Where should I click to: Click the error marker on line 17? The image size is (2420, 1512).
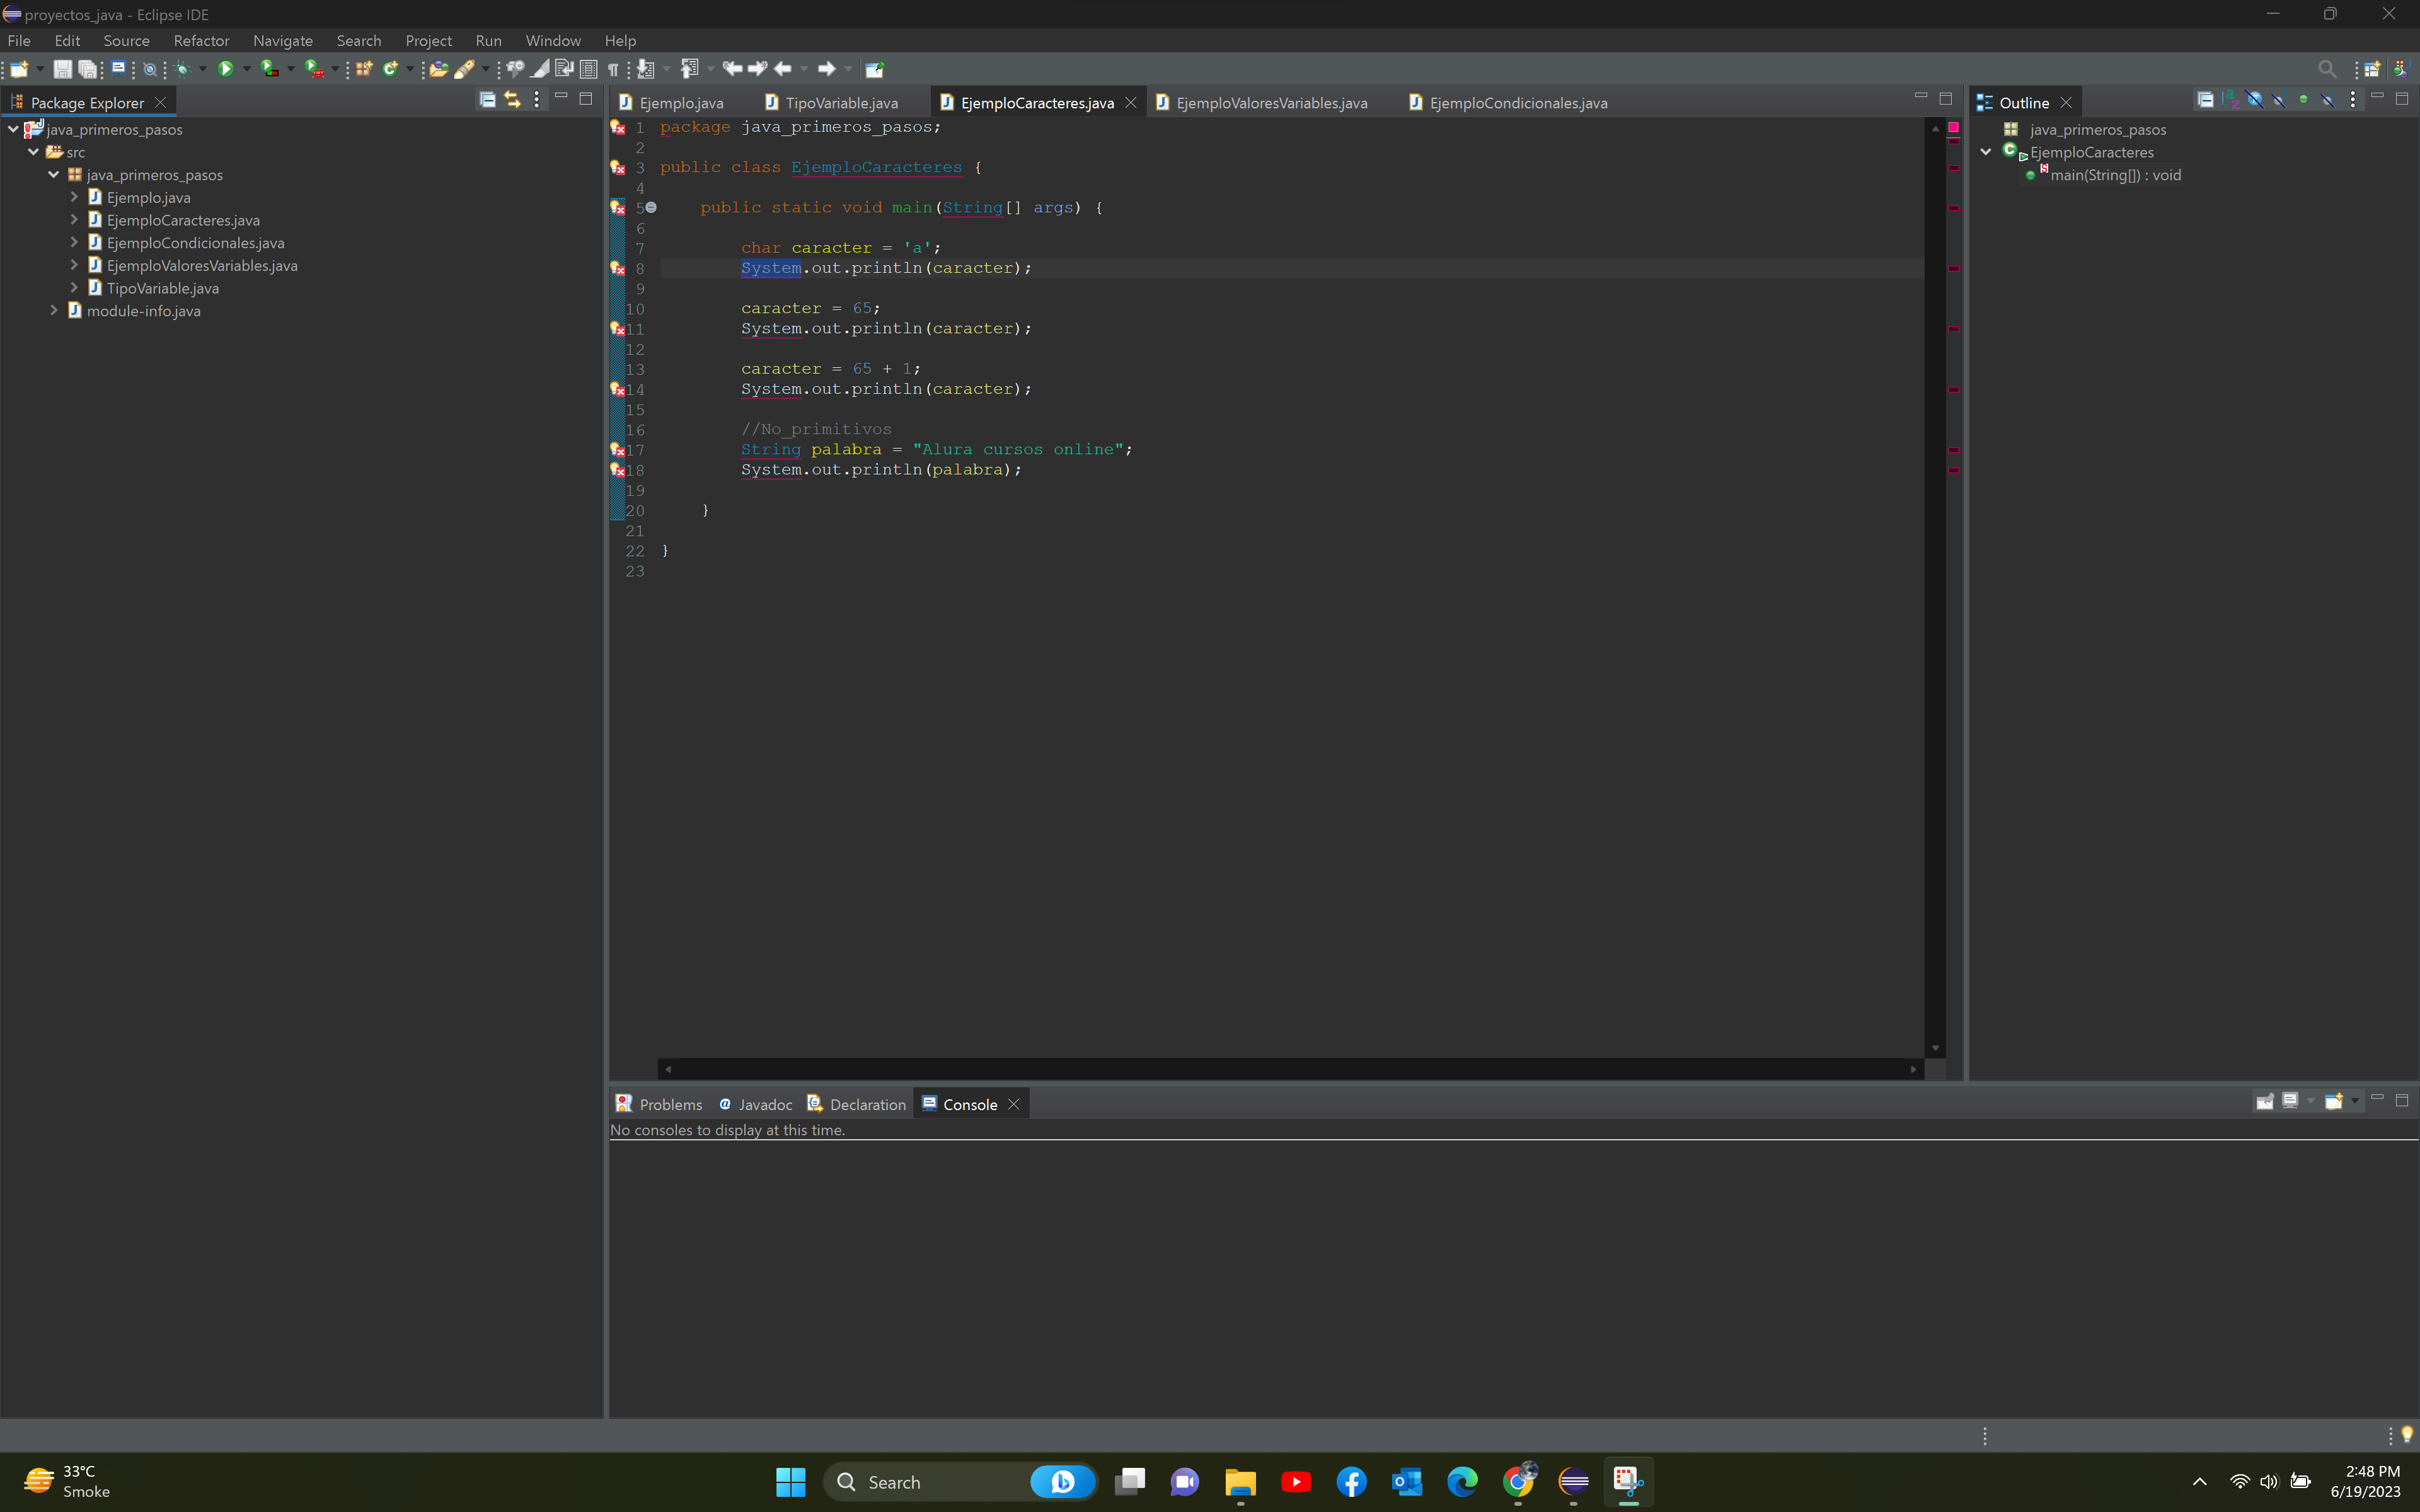coord(618,450)
